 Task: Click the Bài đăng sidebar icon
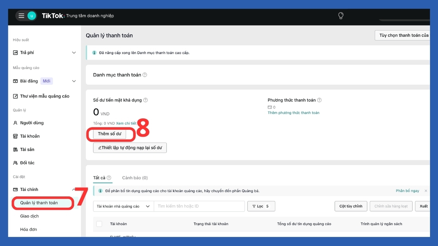tap(15, 81)
